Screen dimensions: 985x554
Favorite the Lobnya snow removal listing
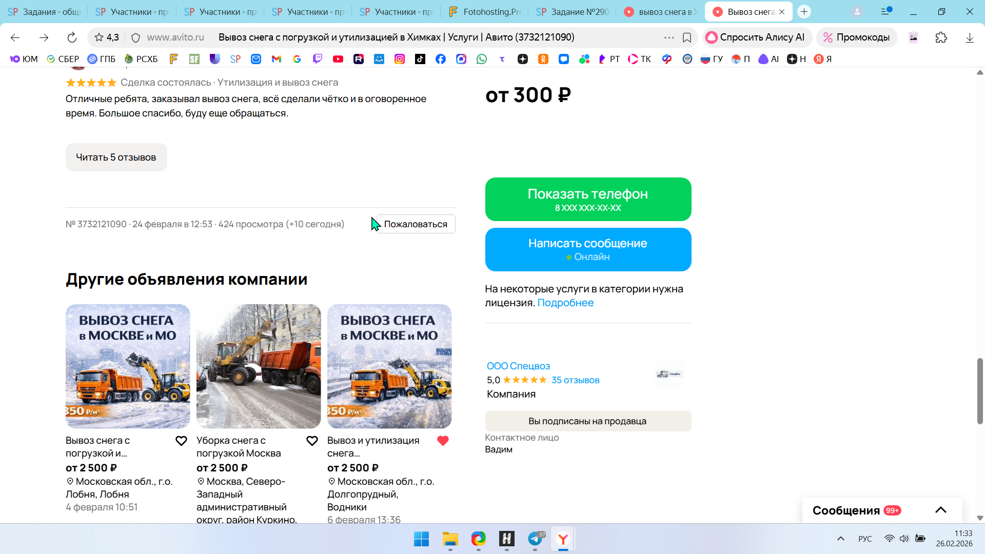point(181,441)
